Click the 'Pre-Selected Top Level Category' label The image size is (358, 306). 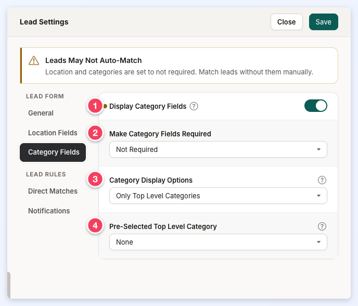(x=163, y=226)
